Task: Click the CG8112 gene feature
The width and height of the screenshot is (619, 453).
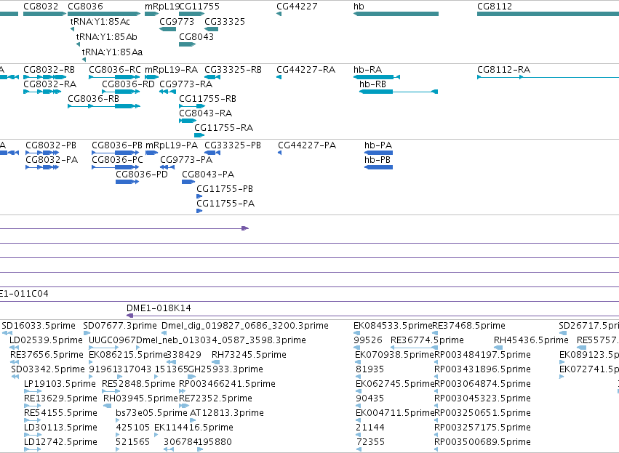Action: click(548, 14)
